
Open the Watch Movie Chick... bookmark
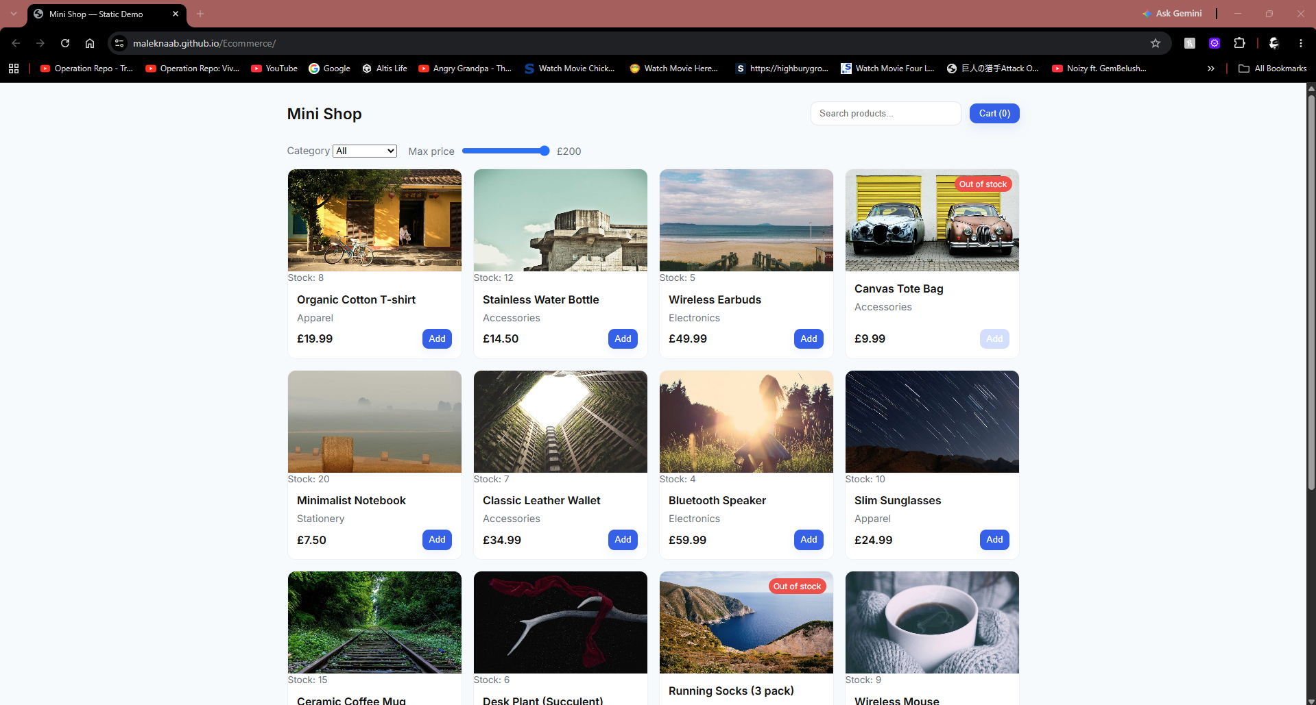click(x=569, y=69)
